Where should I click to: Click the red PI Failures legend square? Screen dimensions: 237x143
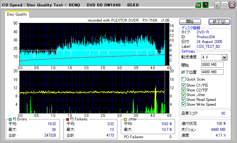(x=68, y=119)
